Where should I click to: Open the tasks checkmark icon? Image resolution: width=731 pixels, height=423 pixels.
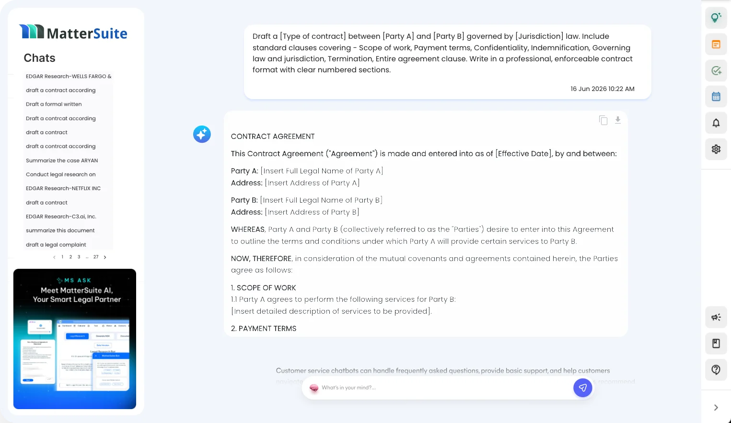point(716,70)
